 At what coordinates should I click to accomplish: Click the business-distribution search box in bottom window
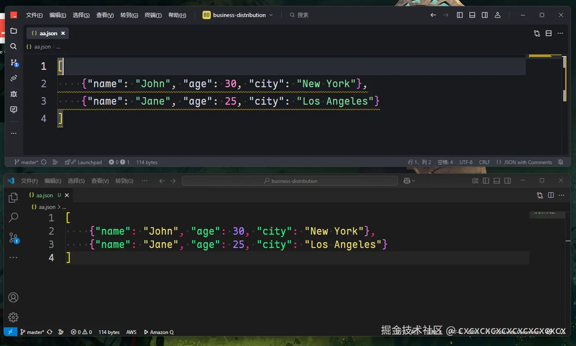(x=290, y=181)
